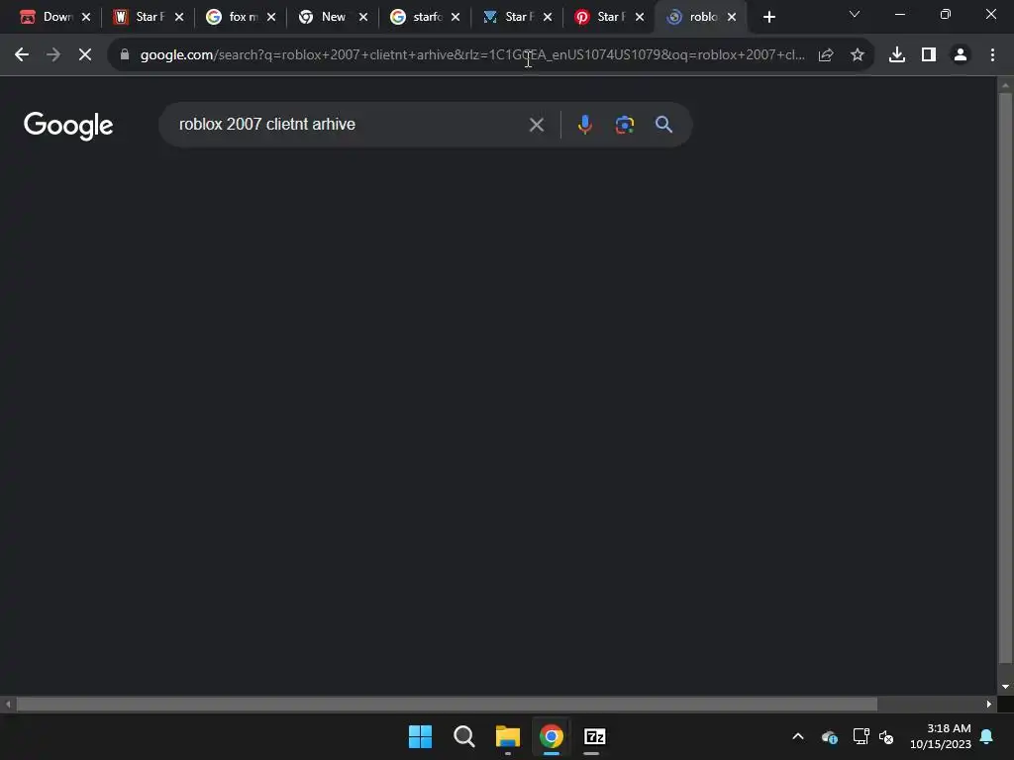This screenshot has width=1014, height=760.
Task: Open the Chrome profile icon
Action: click(961, 55)
